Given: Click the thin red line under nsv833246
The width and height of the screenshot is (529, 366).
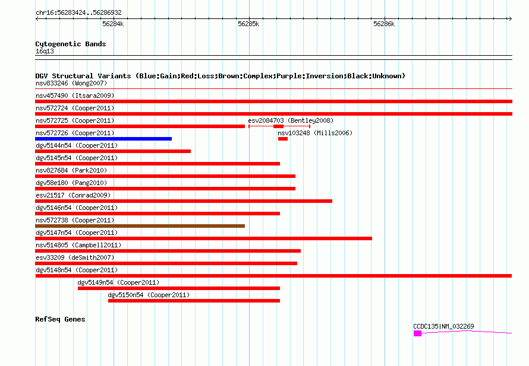Looking at the screenshot, I should pos(273,89).
